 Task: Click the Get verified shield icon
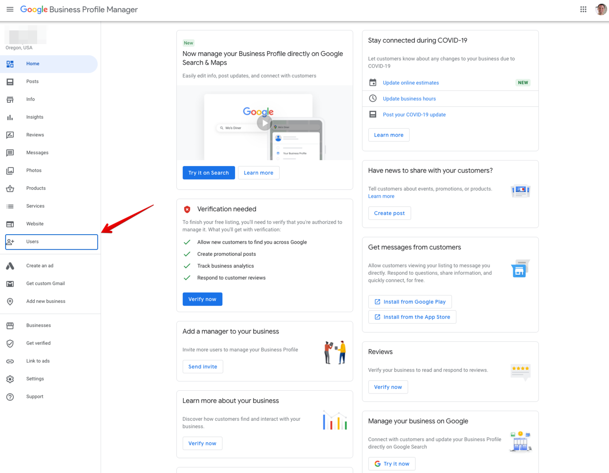tap(10, 343)
